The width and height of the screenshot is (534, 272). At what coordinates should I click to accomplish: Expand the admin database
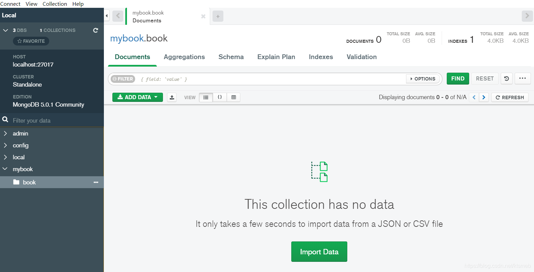[5, 133]
